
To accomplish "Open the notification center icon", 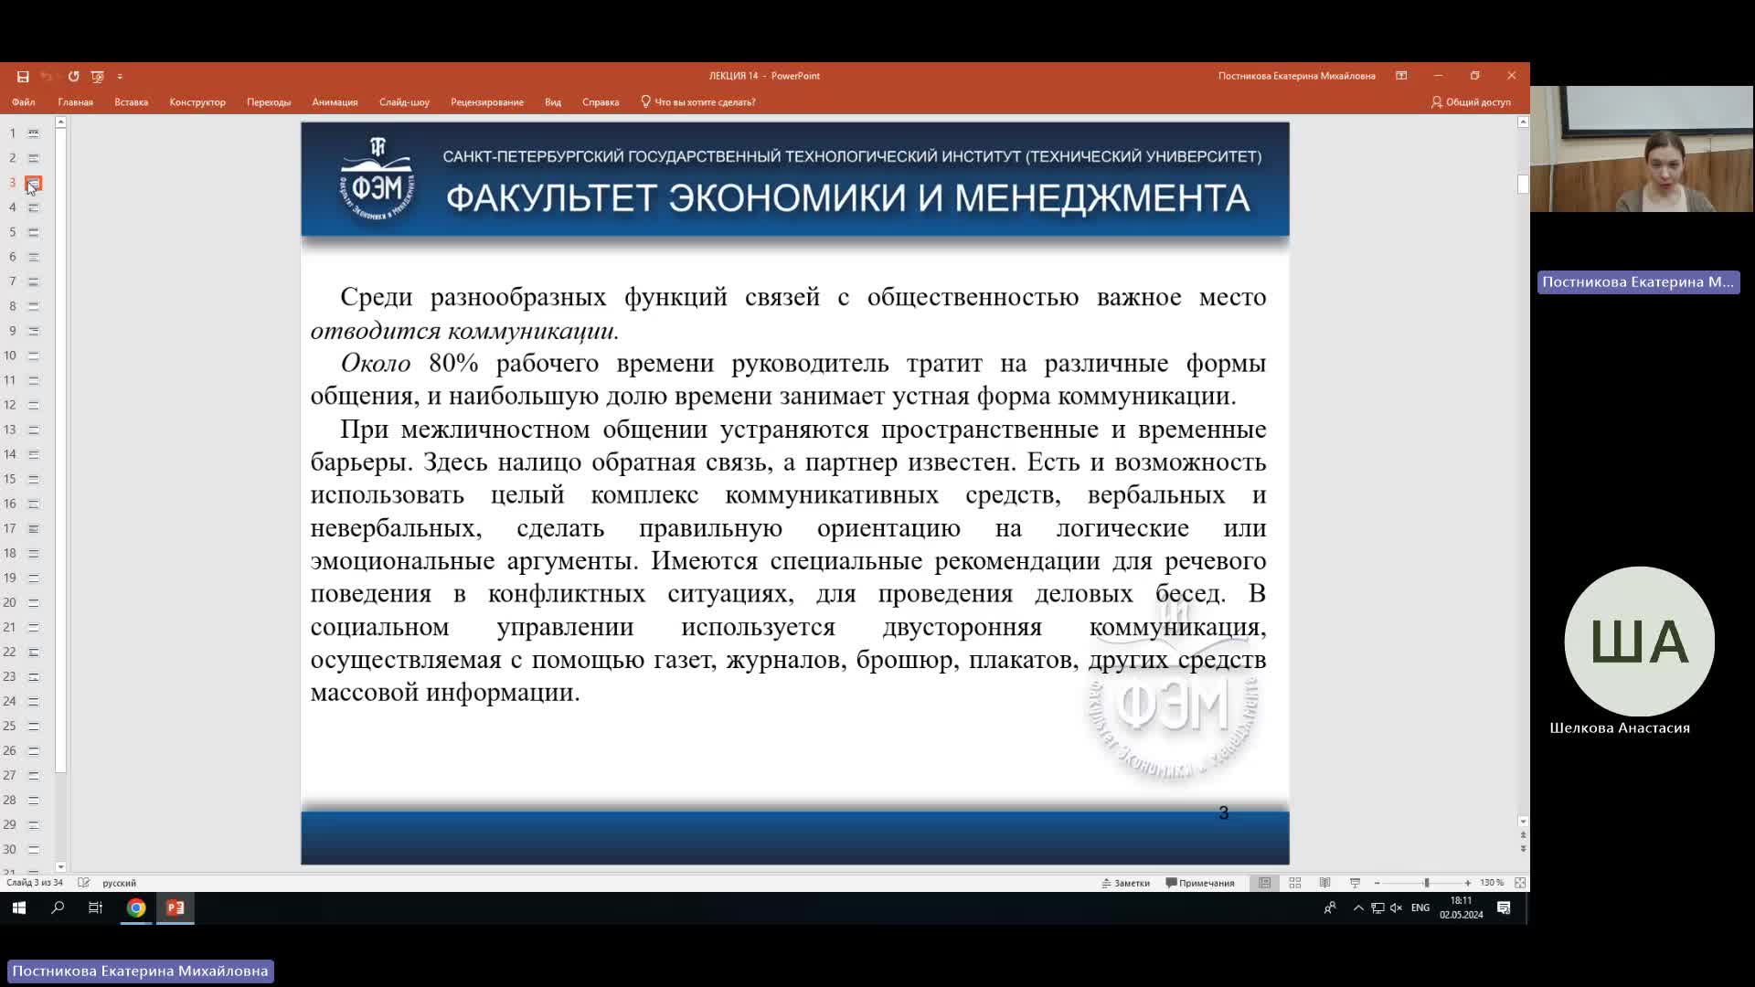I will point(1504,907).
